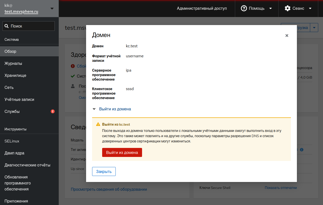Open the restart button dropdown caret

click(314, 28)
